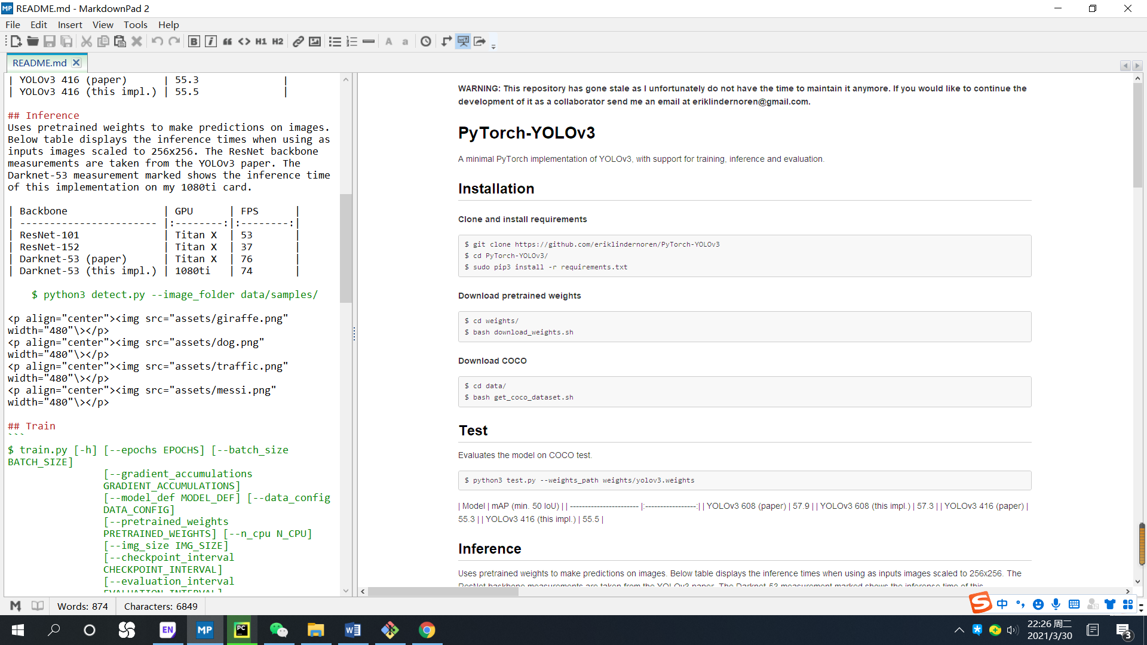Insert a horizontal rule
Image resolution: width=1147 pixels, height=645 pixels.
coord(369,41)
